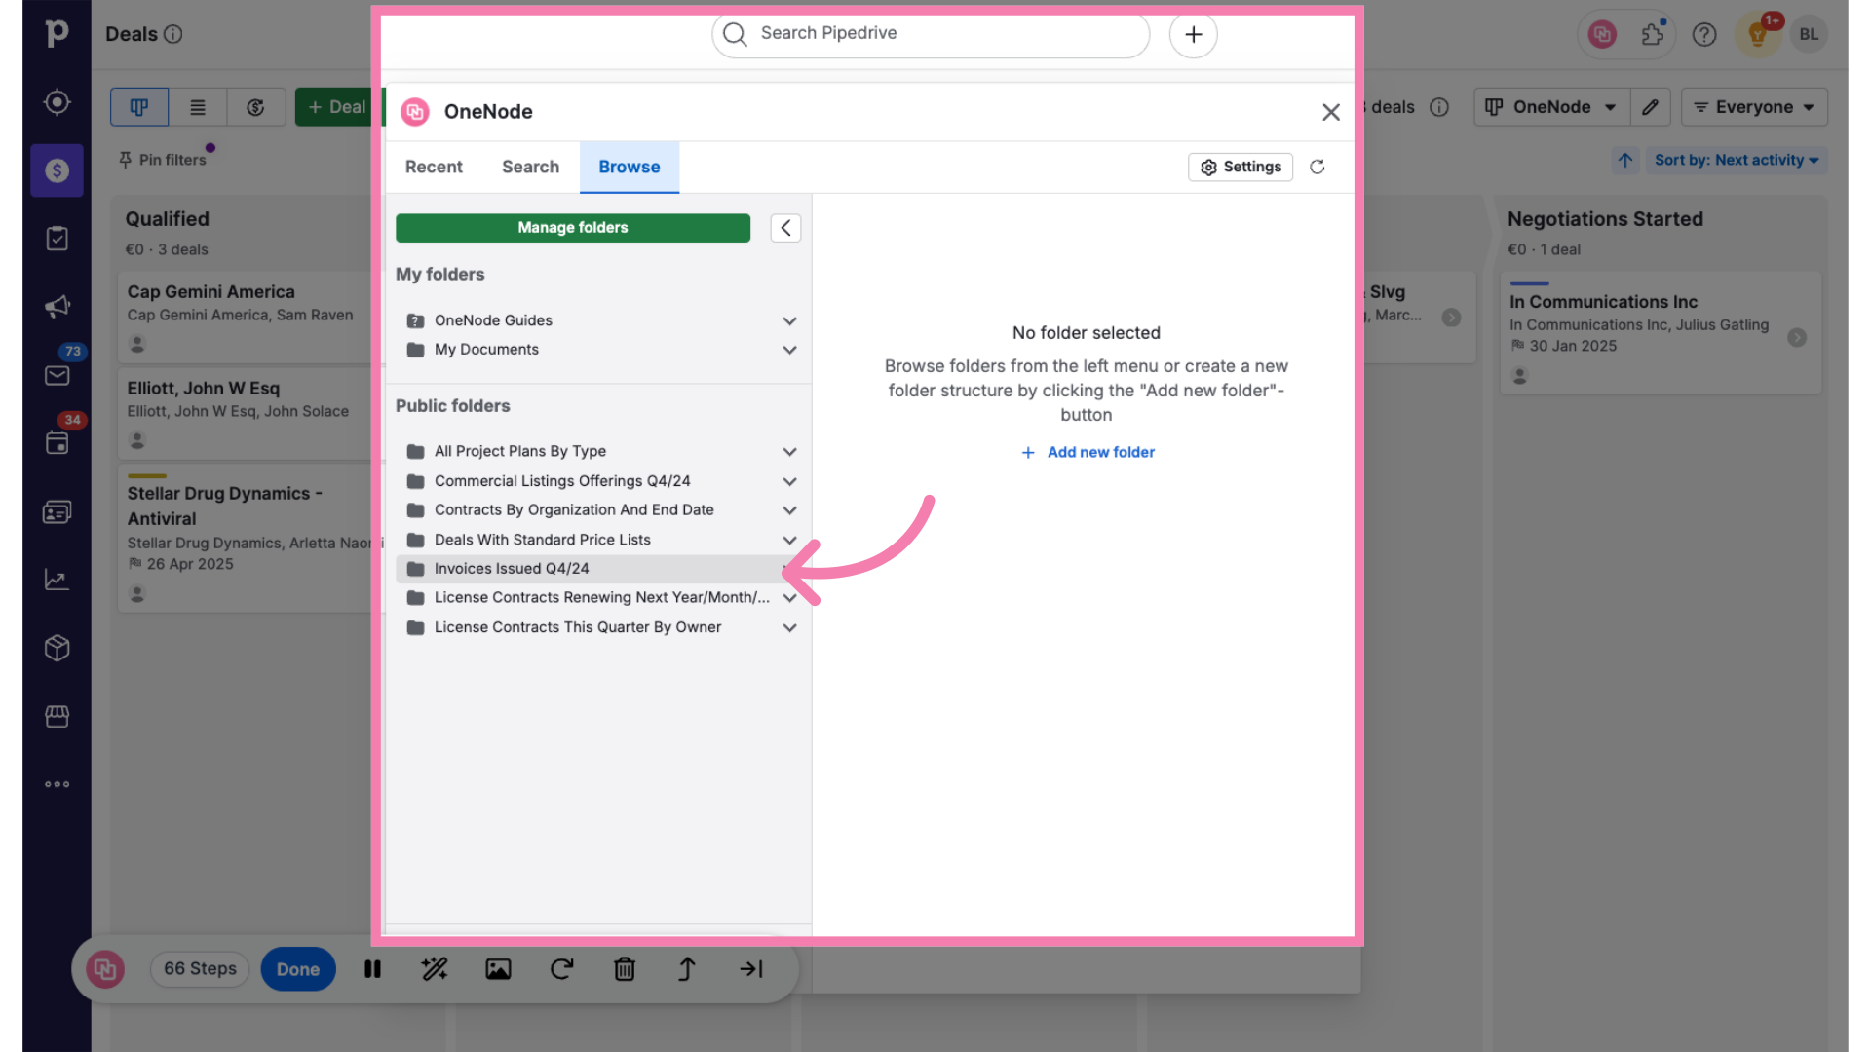The width and height of the screenshot is (1871, 1052).
Task: Switch to the Search tab
Action: pos(530,168)
